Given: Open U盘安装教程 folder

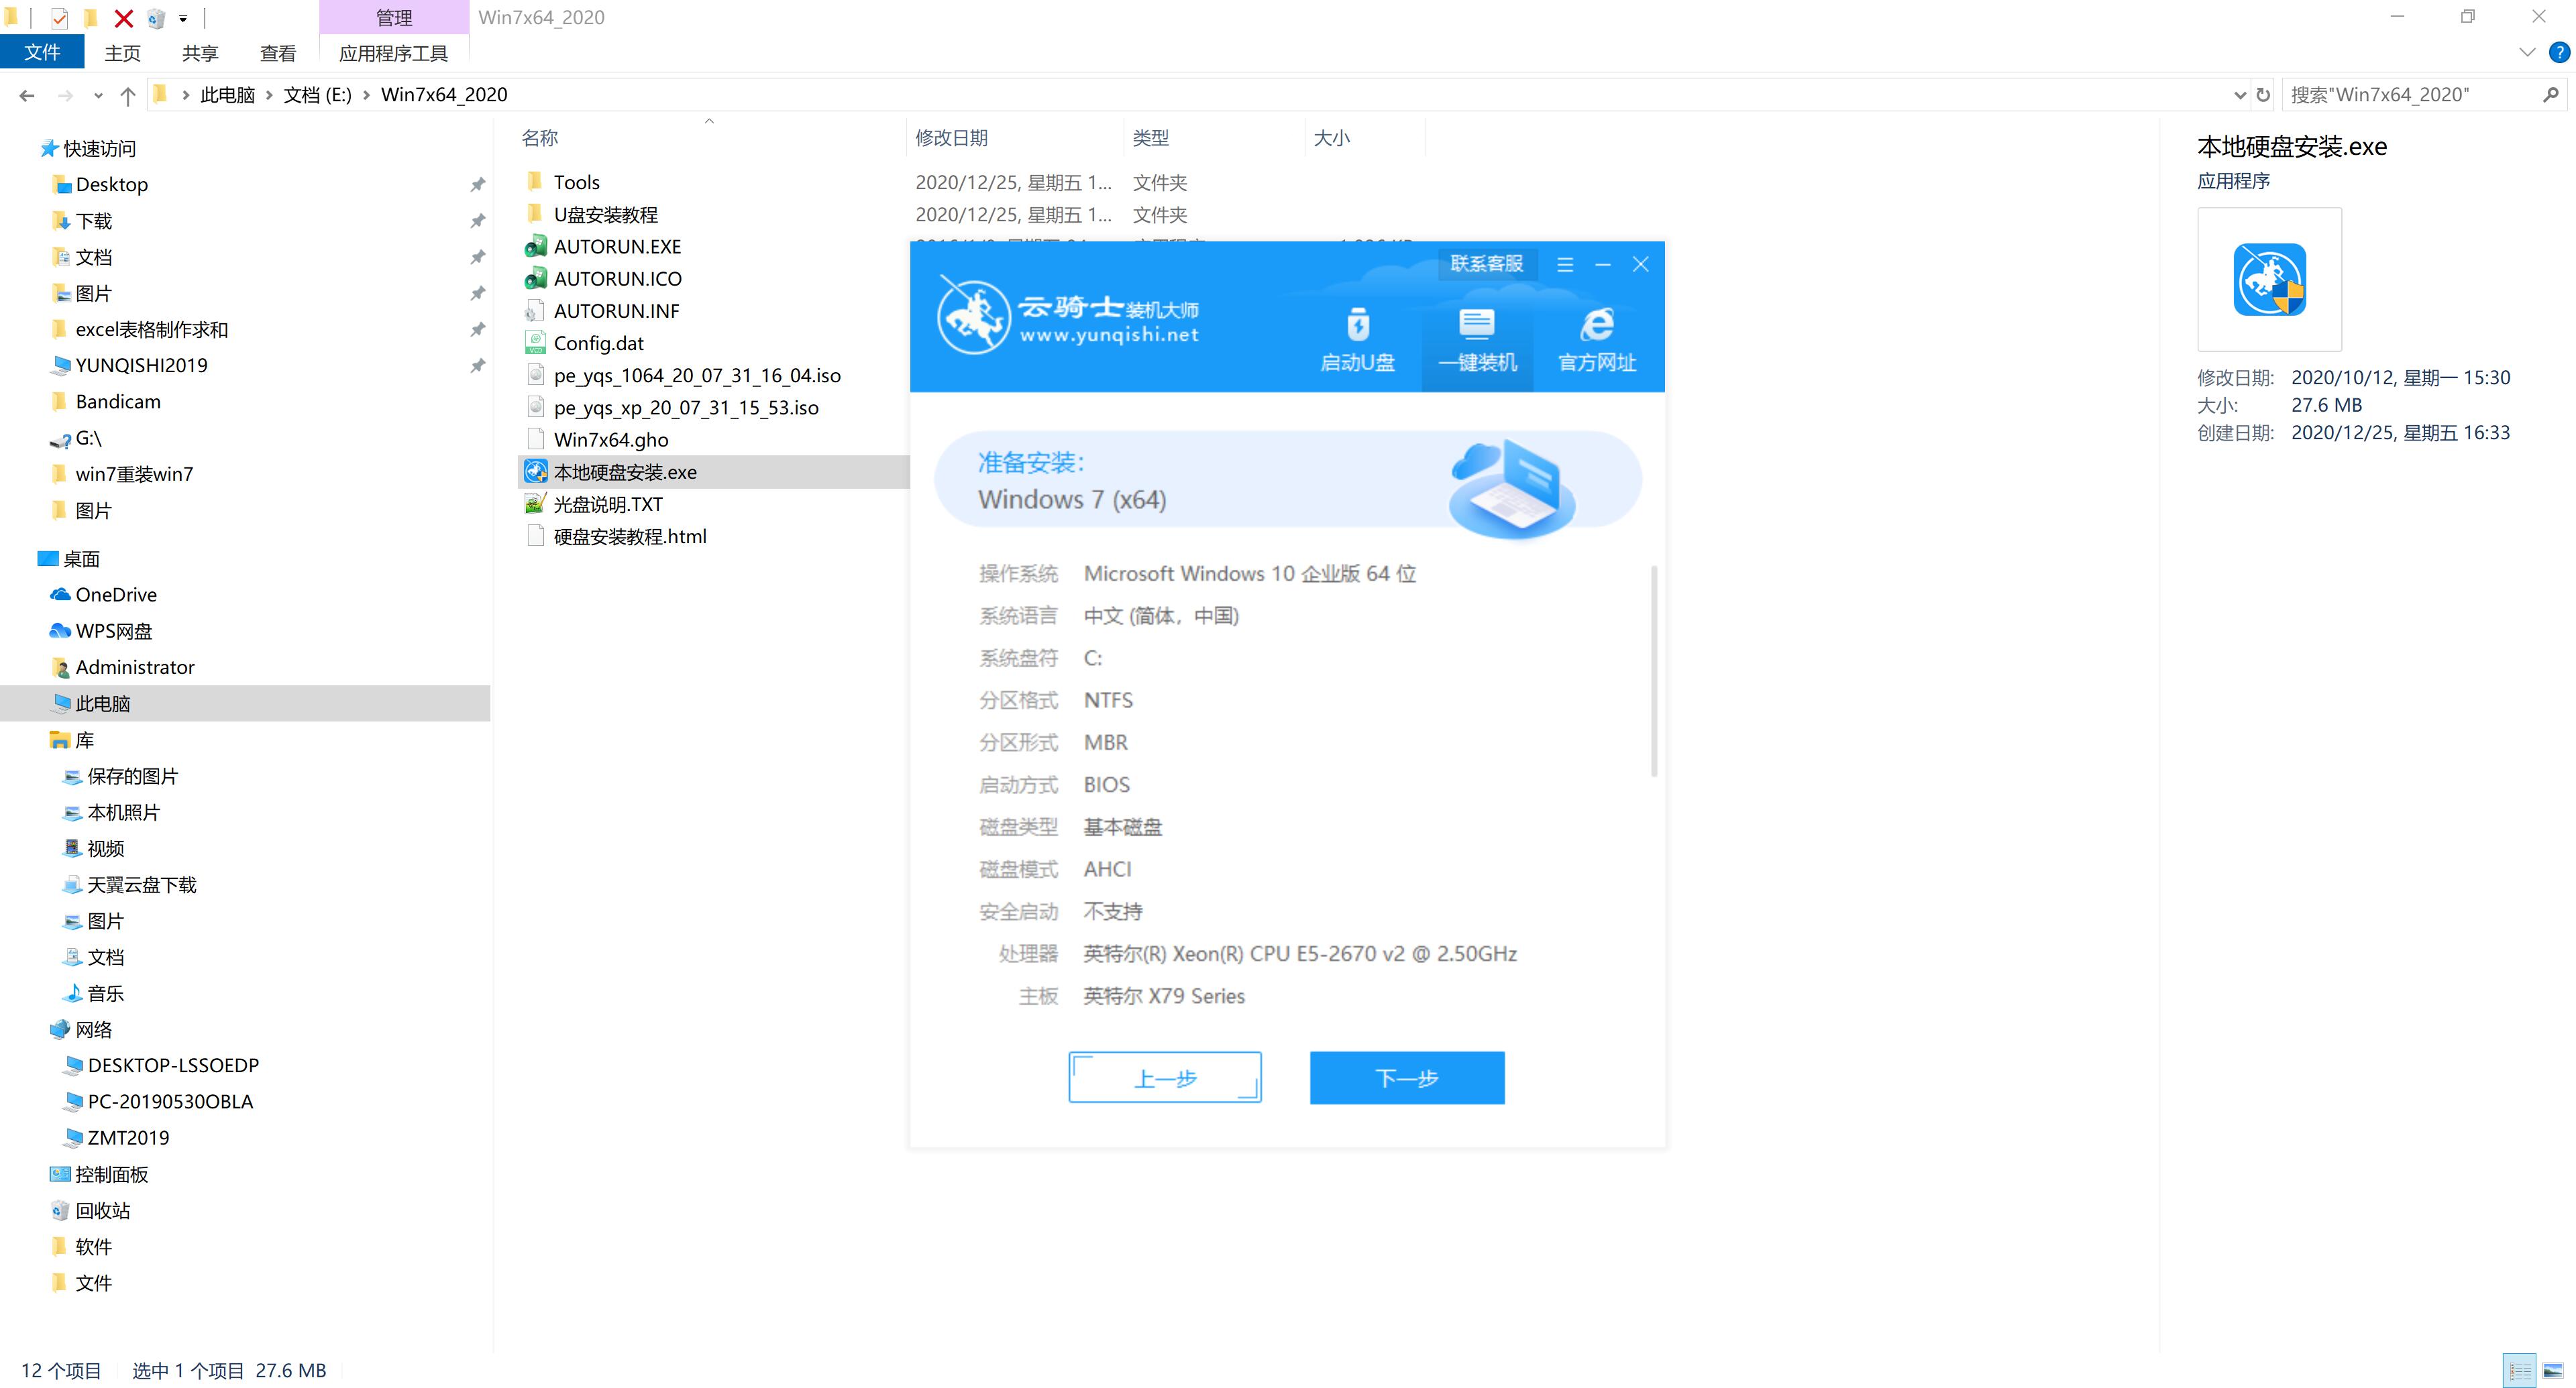Looking at the screenshot, I should point(607,214).
